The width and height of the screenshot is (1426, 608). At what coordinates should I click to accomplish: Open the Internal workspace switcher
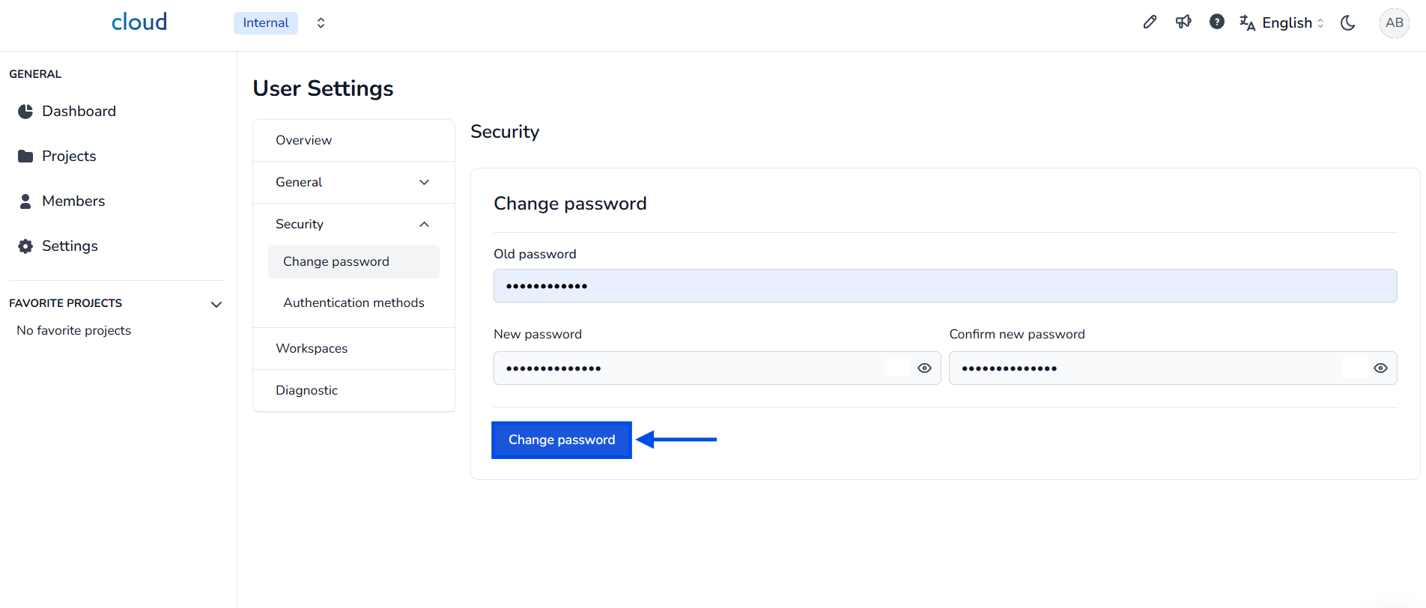point(321,23)
